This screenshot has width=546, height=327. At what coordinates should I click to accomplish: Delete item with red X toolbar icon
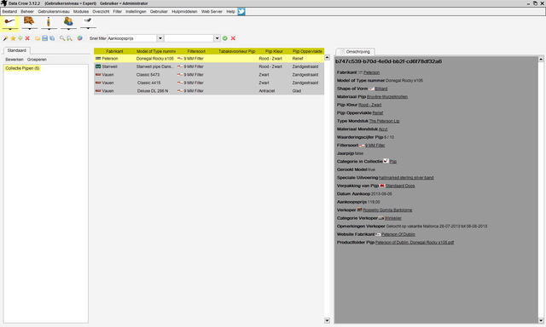[x=27, y=38]
